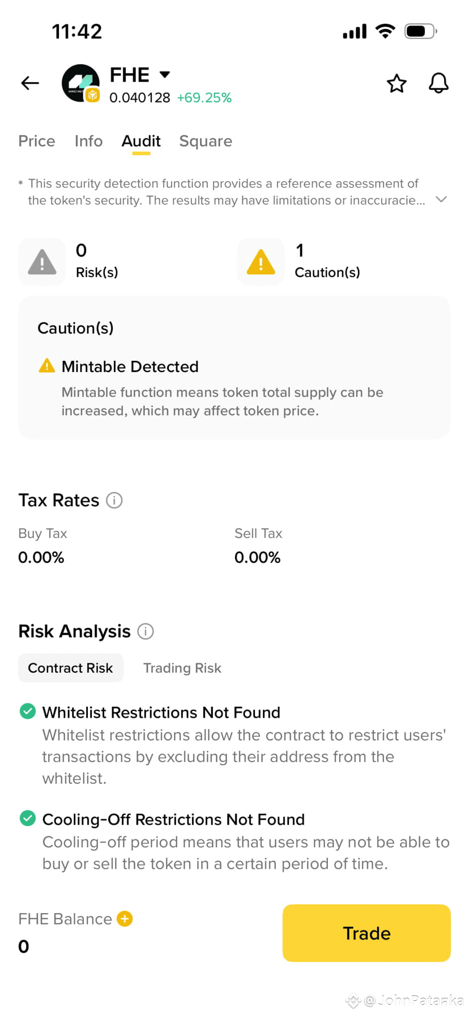Viewport: 469px width, 1015px height.
Task: Open Tax Rates info icon
Action: pos(114,501)
